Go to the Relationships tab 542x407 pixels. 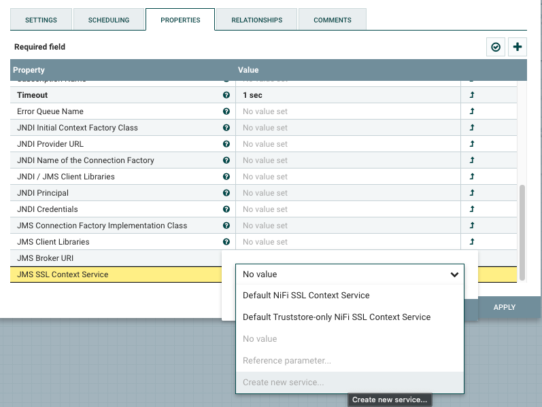pos(256,20)
